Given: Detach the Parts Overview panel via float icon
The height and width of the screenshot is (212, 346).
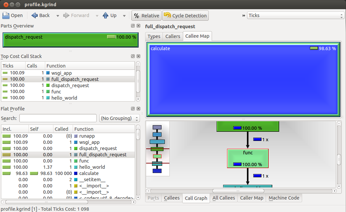Looking at the screenshot, I should [133, 26].
